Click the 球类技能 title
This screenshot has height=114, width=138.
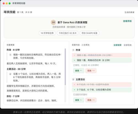10,12
